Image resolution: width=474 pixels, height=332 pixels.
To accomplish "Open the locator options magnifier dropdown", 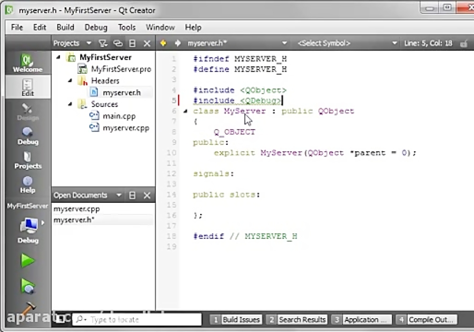I will (x=81, y=319).
